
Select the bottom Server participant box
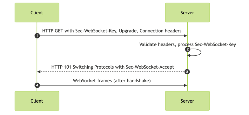(x=187, y=101)
